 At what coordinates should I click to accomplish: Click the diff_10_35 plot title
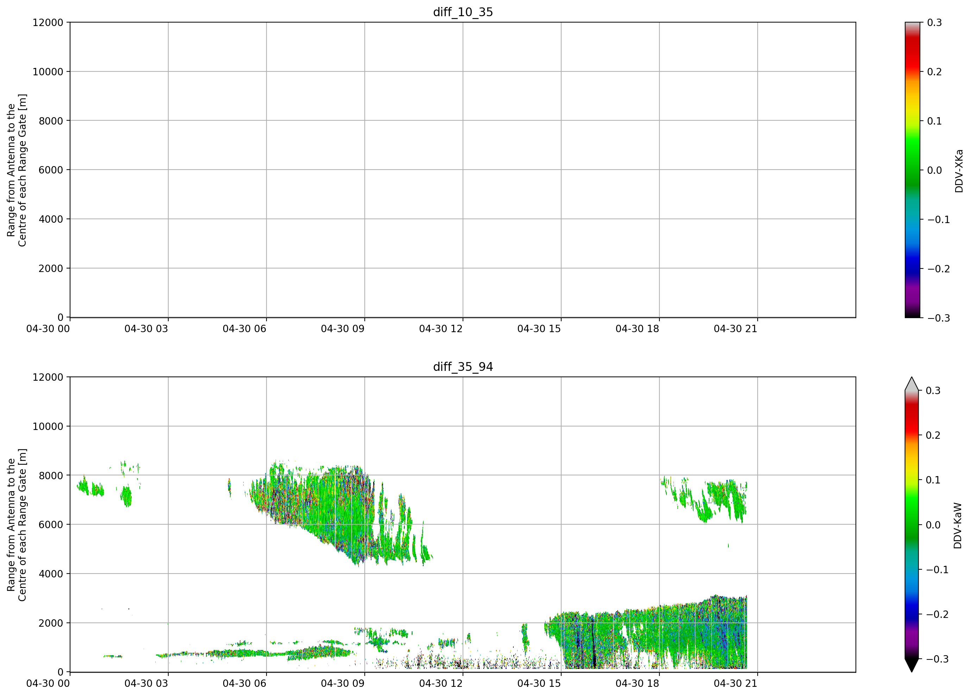[463, 12]
